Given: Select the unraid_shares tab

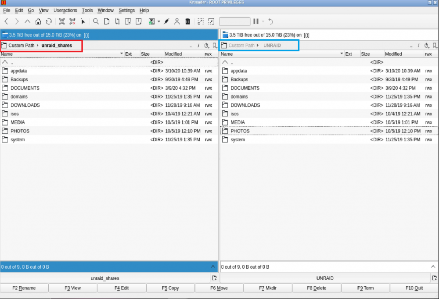Looking at the screenshot, I should click(105, 278).
